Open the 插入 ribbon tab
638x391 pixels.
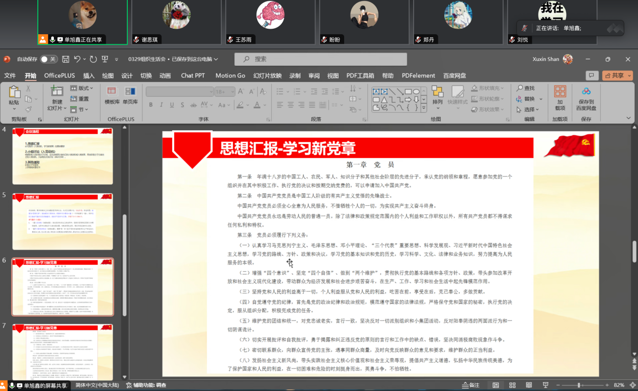coord(89,75)
